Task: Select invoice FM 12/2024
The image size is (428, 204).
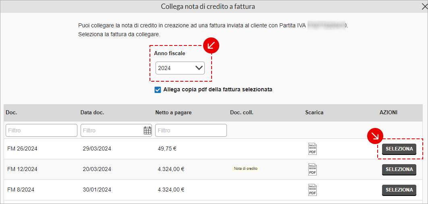Action: click(399, 169)
